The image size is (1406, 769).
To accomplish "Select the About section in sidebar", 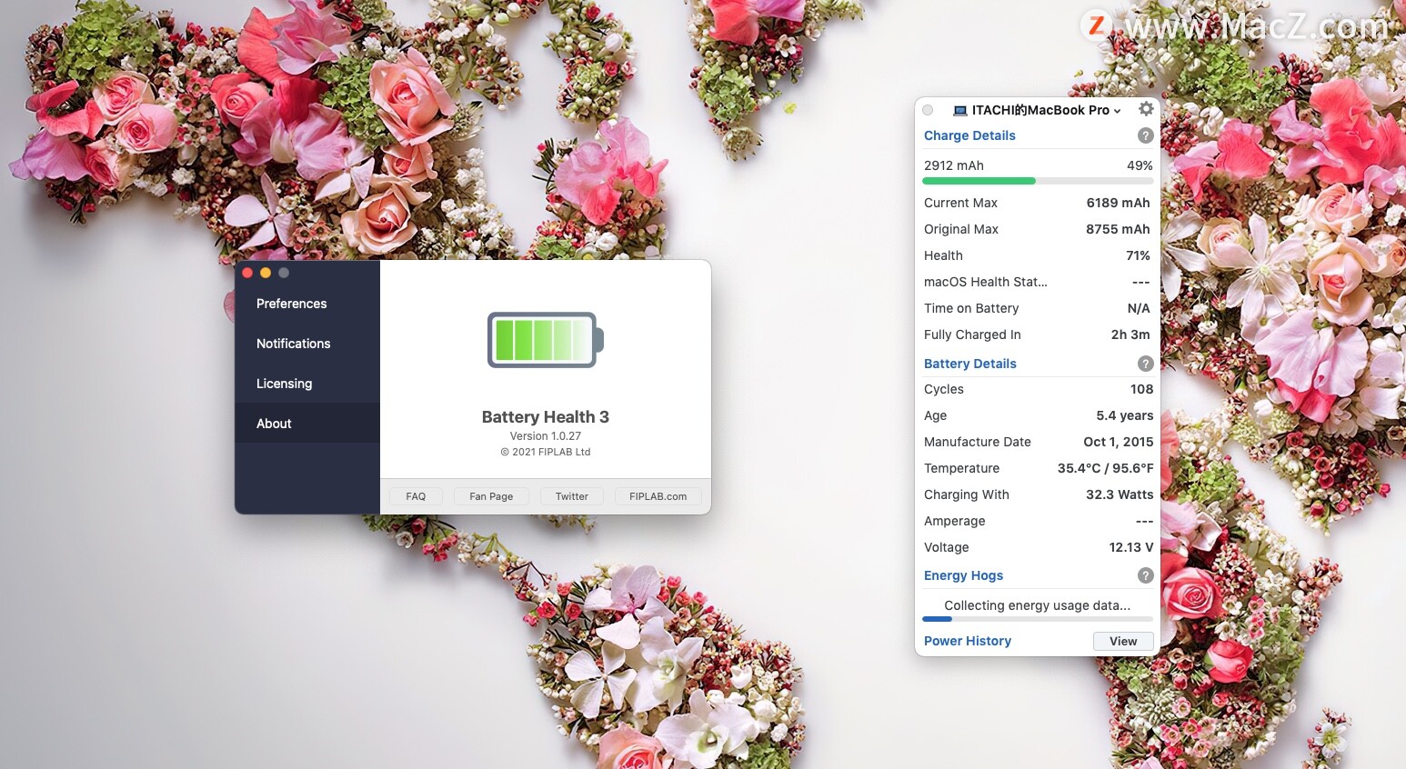I will [307, 424].
